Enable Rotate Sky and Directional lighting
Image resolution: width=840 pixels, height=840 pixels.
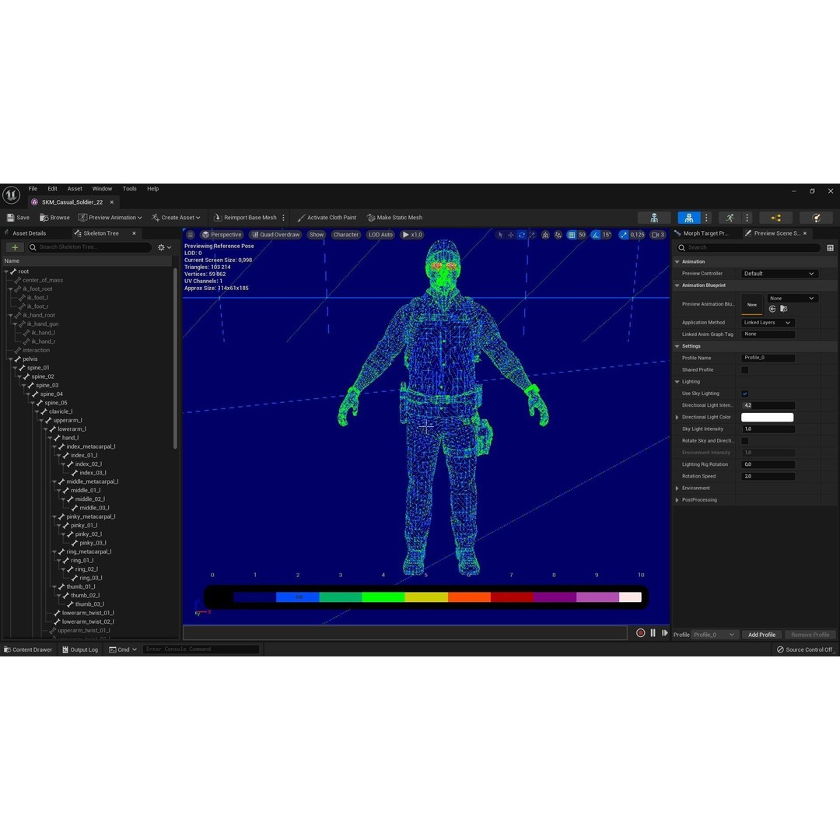[x=744, y=440]
